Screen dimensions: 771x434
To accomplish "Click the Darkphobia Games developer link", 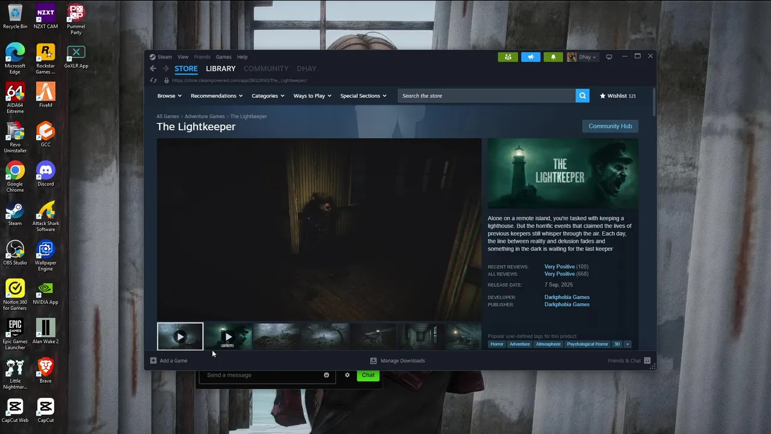I will pyautogui.click(x=567, y=297).
